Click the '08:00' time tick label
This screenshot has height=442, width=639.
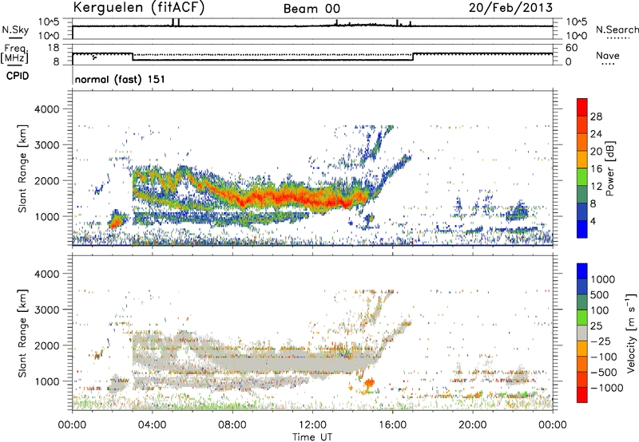pos(232,425)
